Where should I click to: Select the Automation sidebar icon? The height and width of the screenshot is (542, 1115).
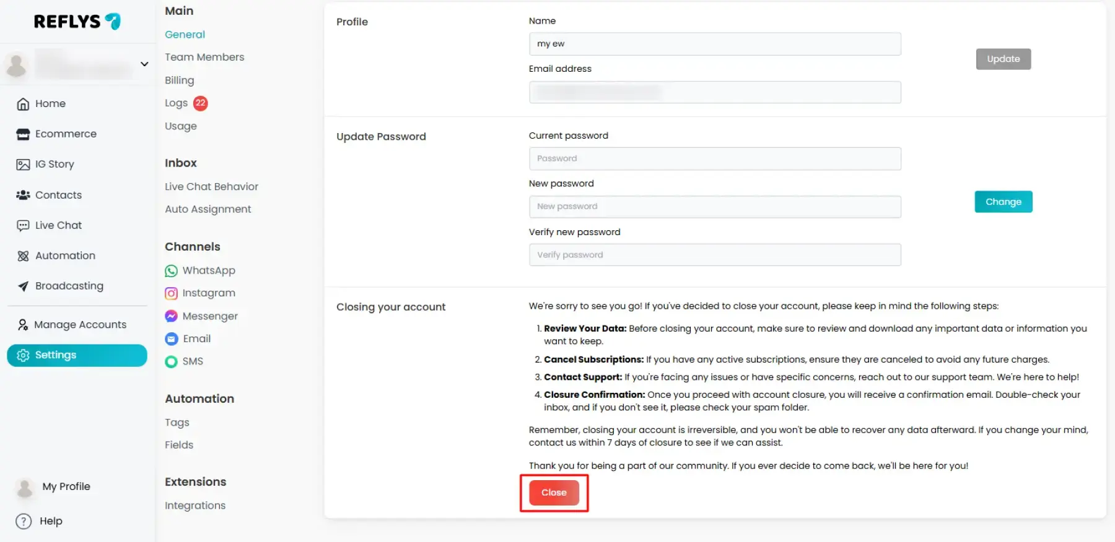pos(23,256)
